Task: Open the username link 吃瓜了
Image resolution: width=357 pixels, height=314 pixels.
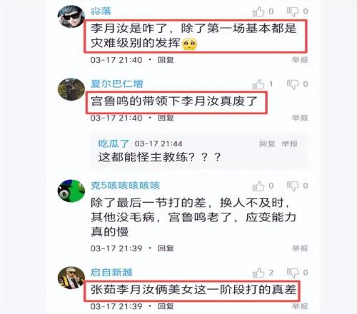Action: pyautogui.click(x=114, y=143)
